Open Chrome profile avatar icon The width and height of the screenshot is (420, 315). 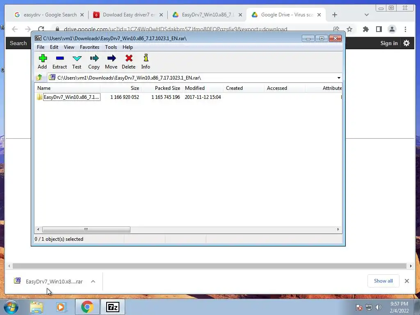pyautogui.click(x=392, y=29)
